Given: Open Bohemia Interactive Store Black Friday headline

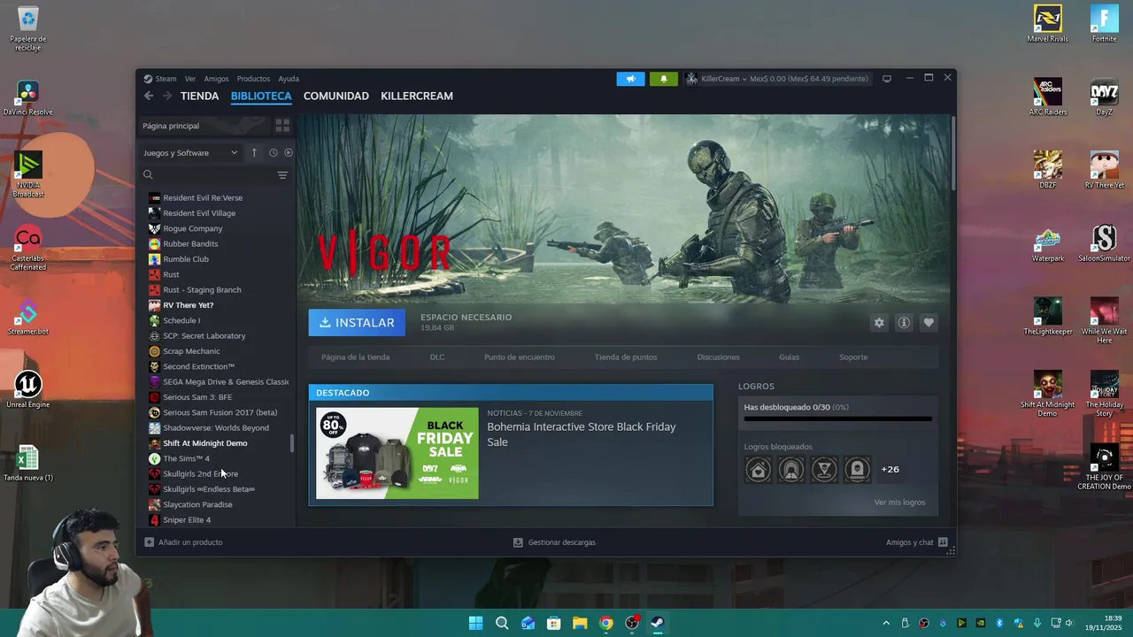Looking at the screenshot, I should click(x=582, y=434).
